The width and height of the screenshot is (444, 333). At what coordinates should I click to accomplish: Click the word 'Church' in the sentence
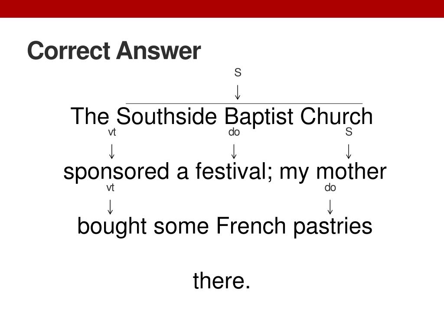click(336, 116)
